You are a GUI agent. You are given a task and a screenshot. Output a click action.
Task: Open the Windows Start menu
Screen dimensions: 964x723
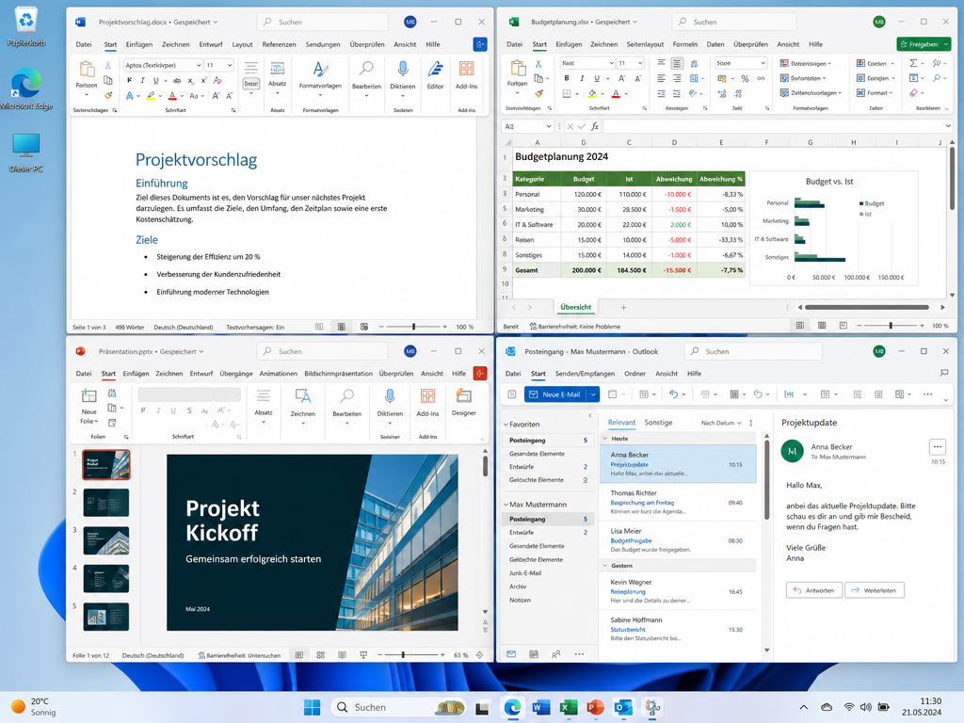tap(312, 708)
